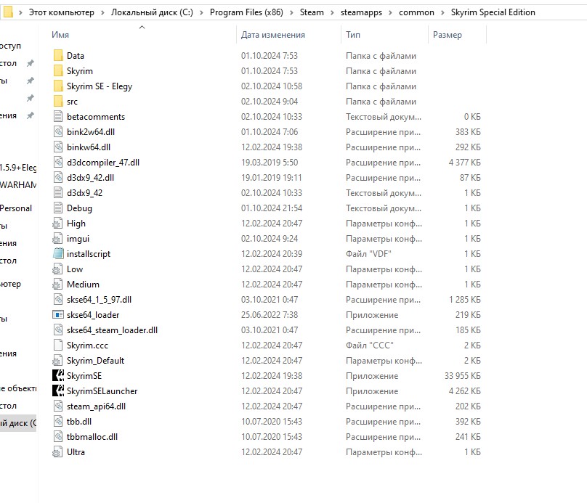
Task: Open the WARHAM navigation pane entry
Action: click(x=18, y=185)
